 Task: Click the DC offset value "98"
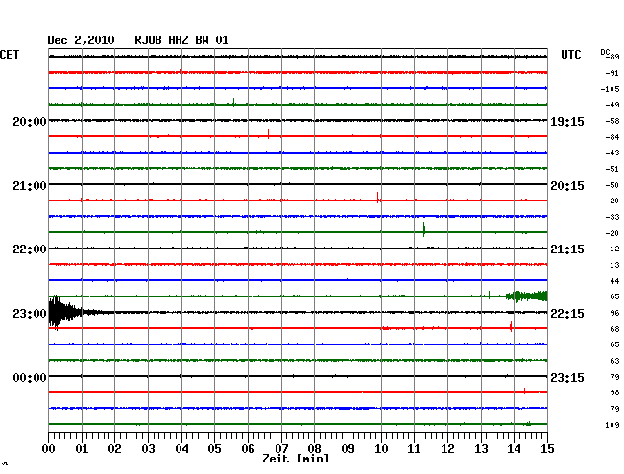pyautogui.click(x=614, y=392)
